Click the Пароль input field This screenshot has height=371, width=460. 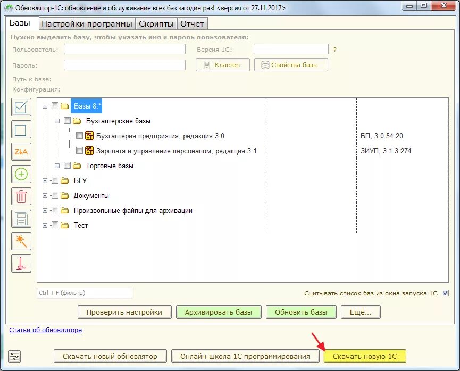pyautogui.click(x=124, y=65)
